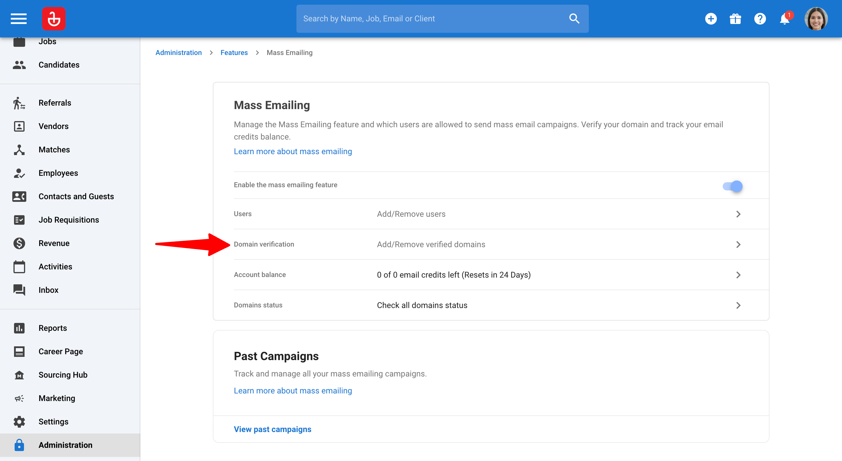Expand the Account balance row chevron

click(x=738, y=275)
